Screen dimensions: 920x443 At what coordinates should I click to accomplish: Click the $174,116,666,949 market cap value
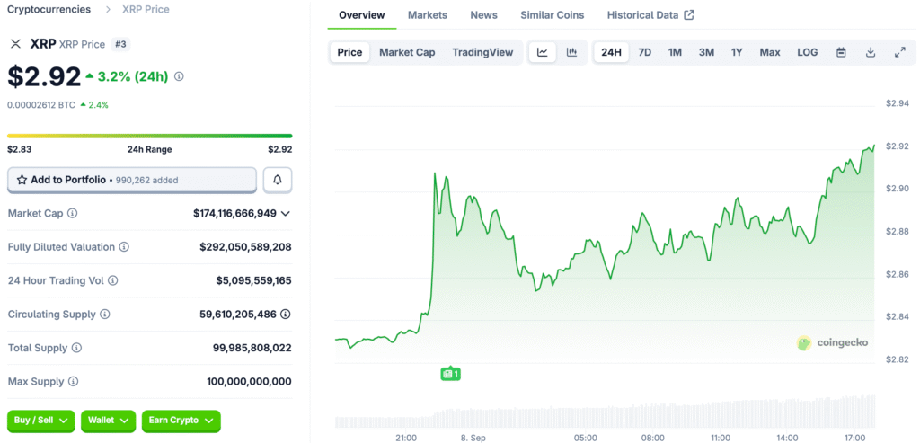234,214
